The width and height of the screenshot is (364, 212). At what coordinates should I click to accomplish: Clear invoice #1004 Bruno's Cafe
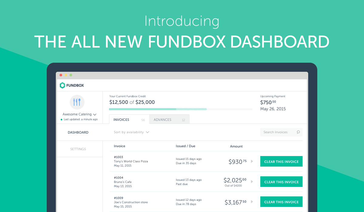click(281, 182)
